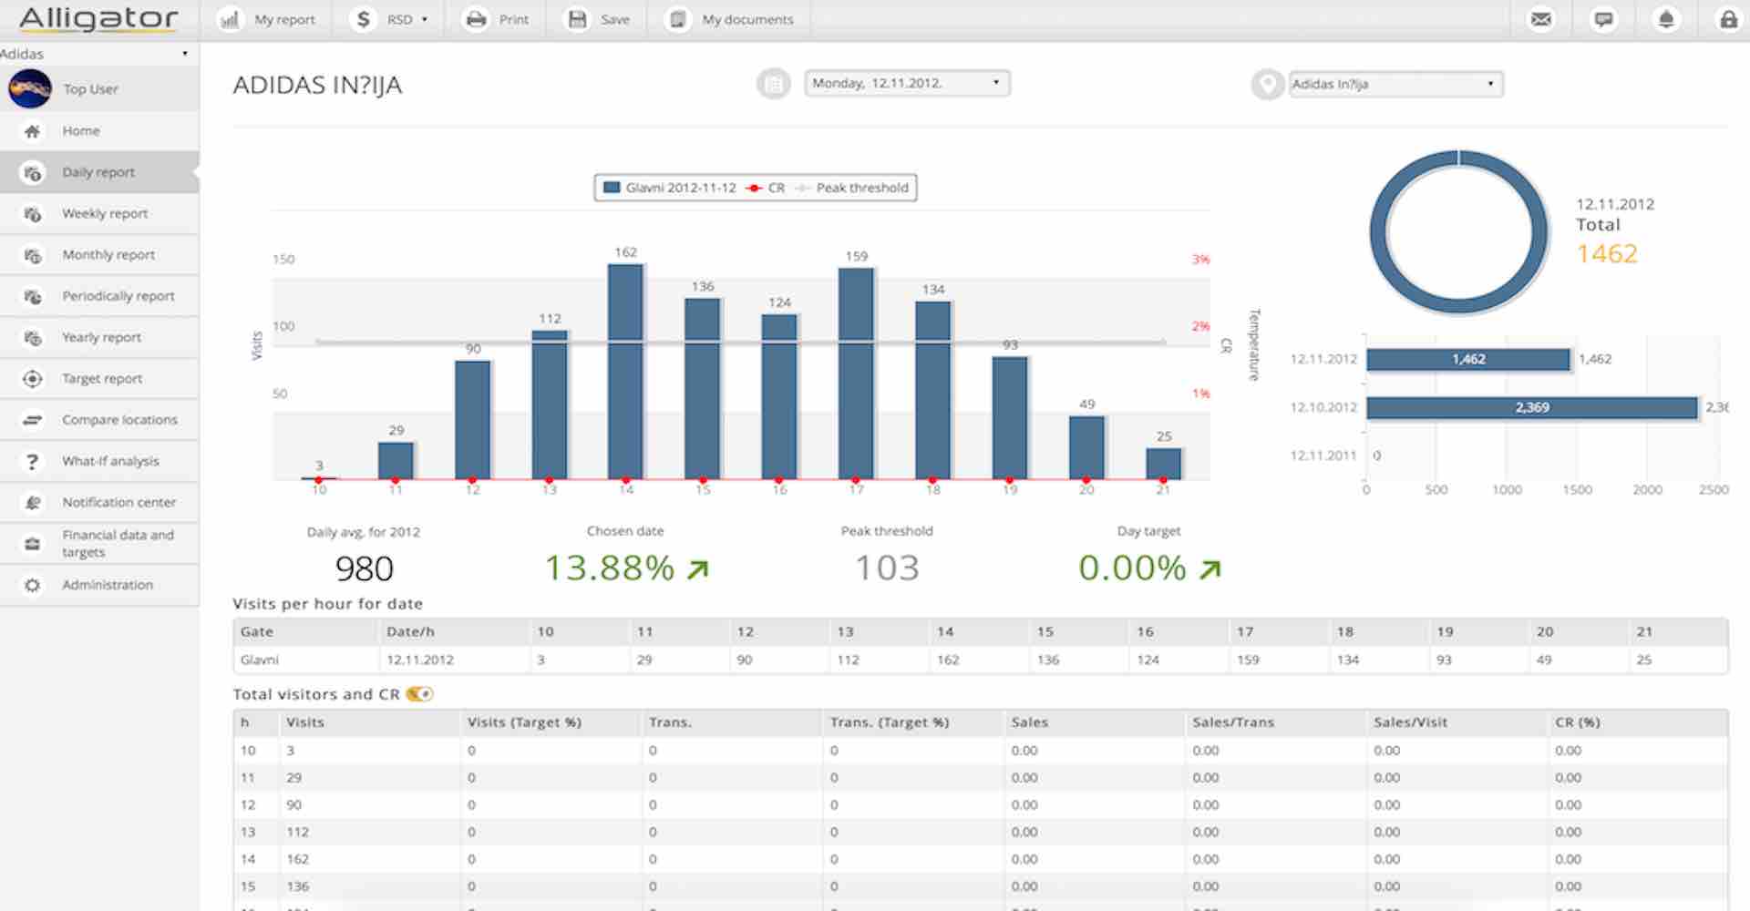Select Yearly report in sidebar
Screen dimensions: 1750x911
pyautogui.click(x=99, y=338)
